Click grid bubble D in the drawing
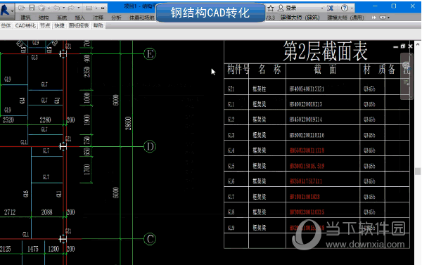The width and height of the screenshot is (422, 265). [x=150, y=146]
